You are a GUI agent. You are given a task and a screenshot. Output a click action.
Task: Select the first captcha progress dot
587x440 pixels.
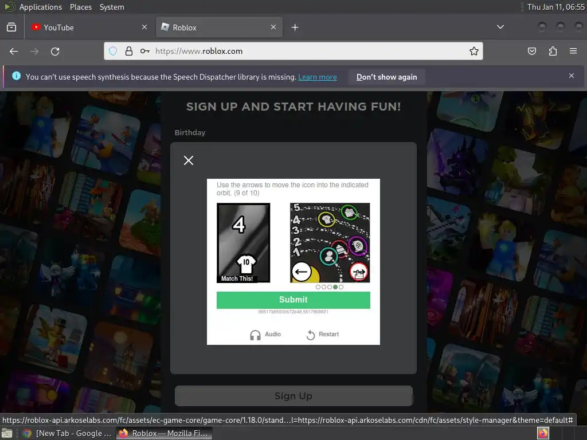pyautogui.click(x=318, y=287)
